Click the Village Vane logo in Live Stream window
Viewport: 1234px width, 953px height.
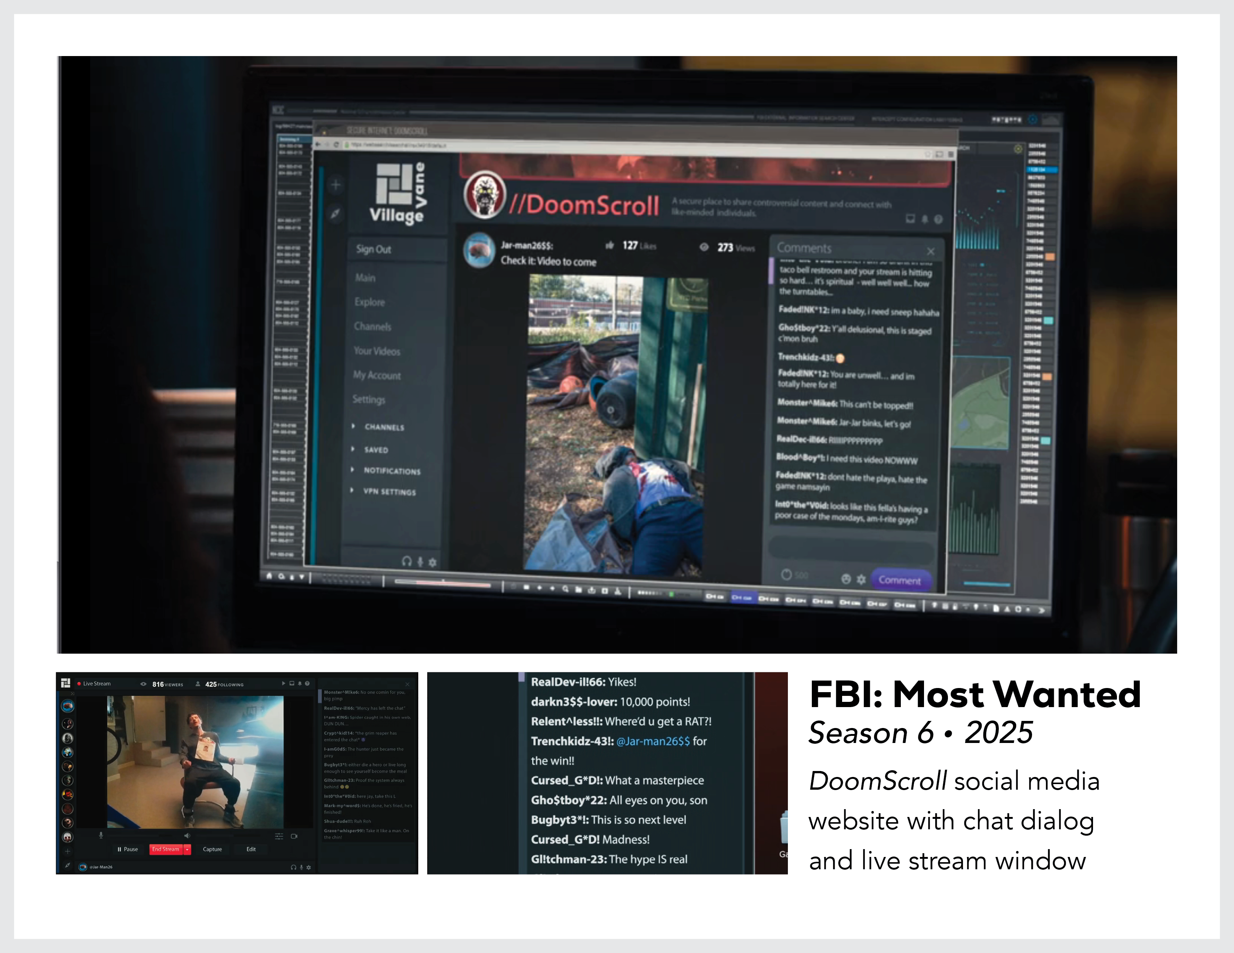pos(65,683)
